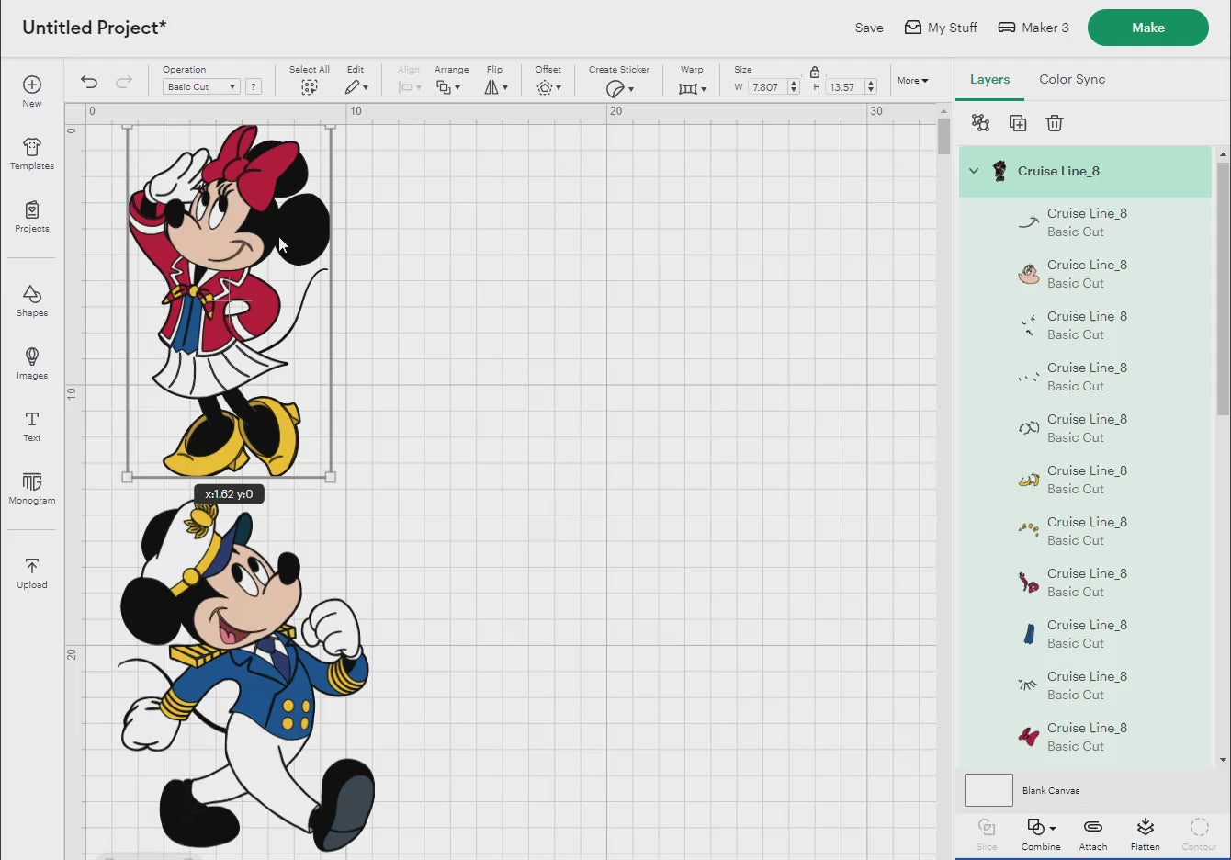Open the Images library

pos(32,363)
